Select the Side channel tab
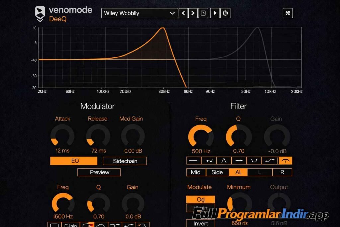The image size is (340, 227). point(217,172)
